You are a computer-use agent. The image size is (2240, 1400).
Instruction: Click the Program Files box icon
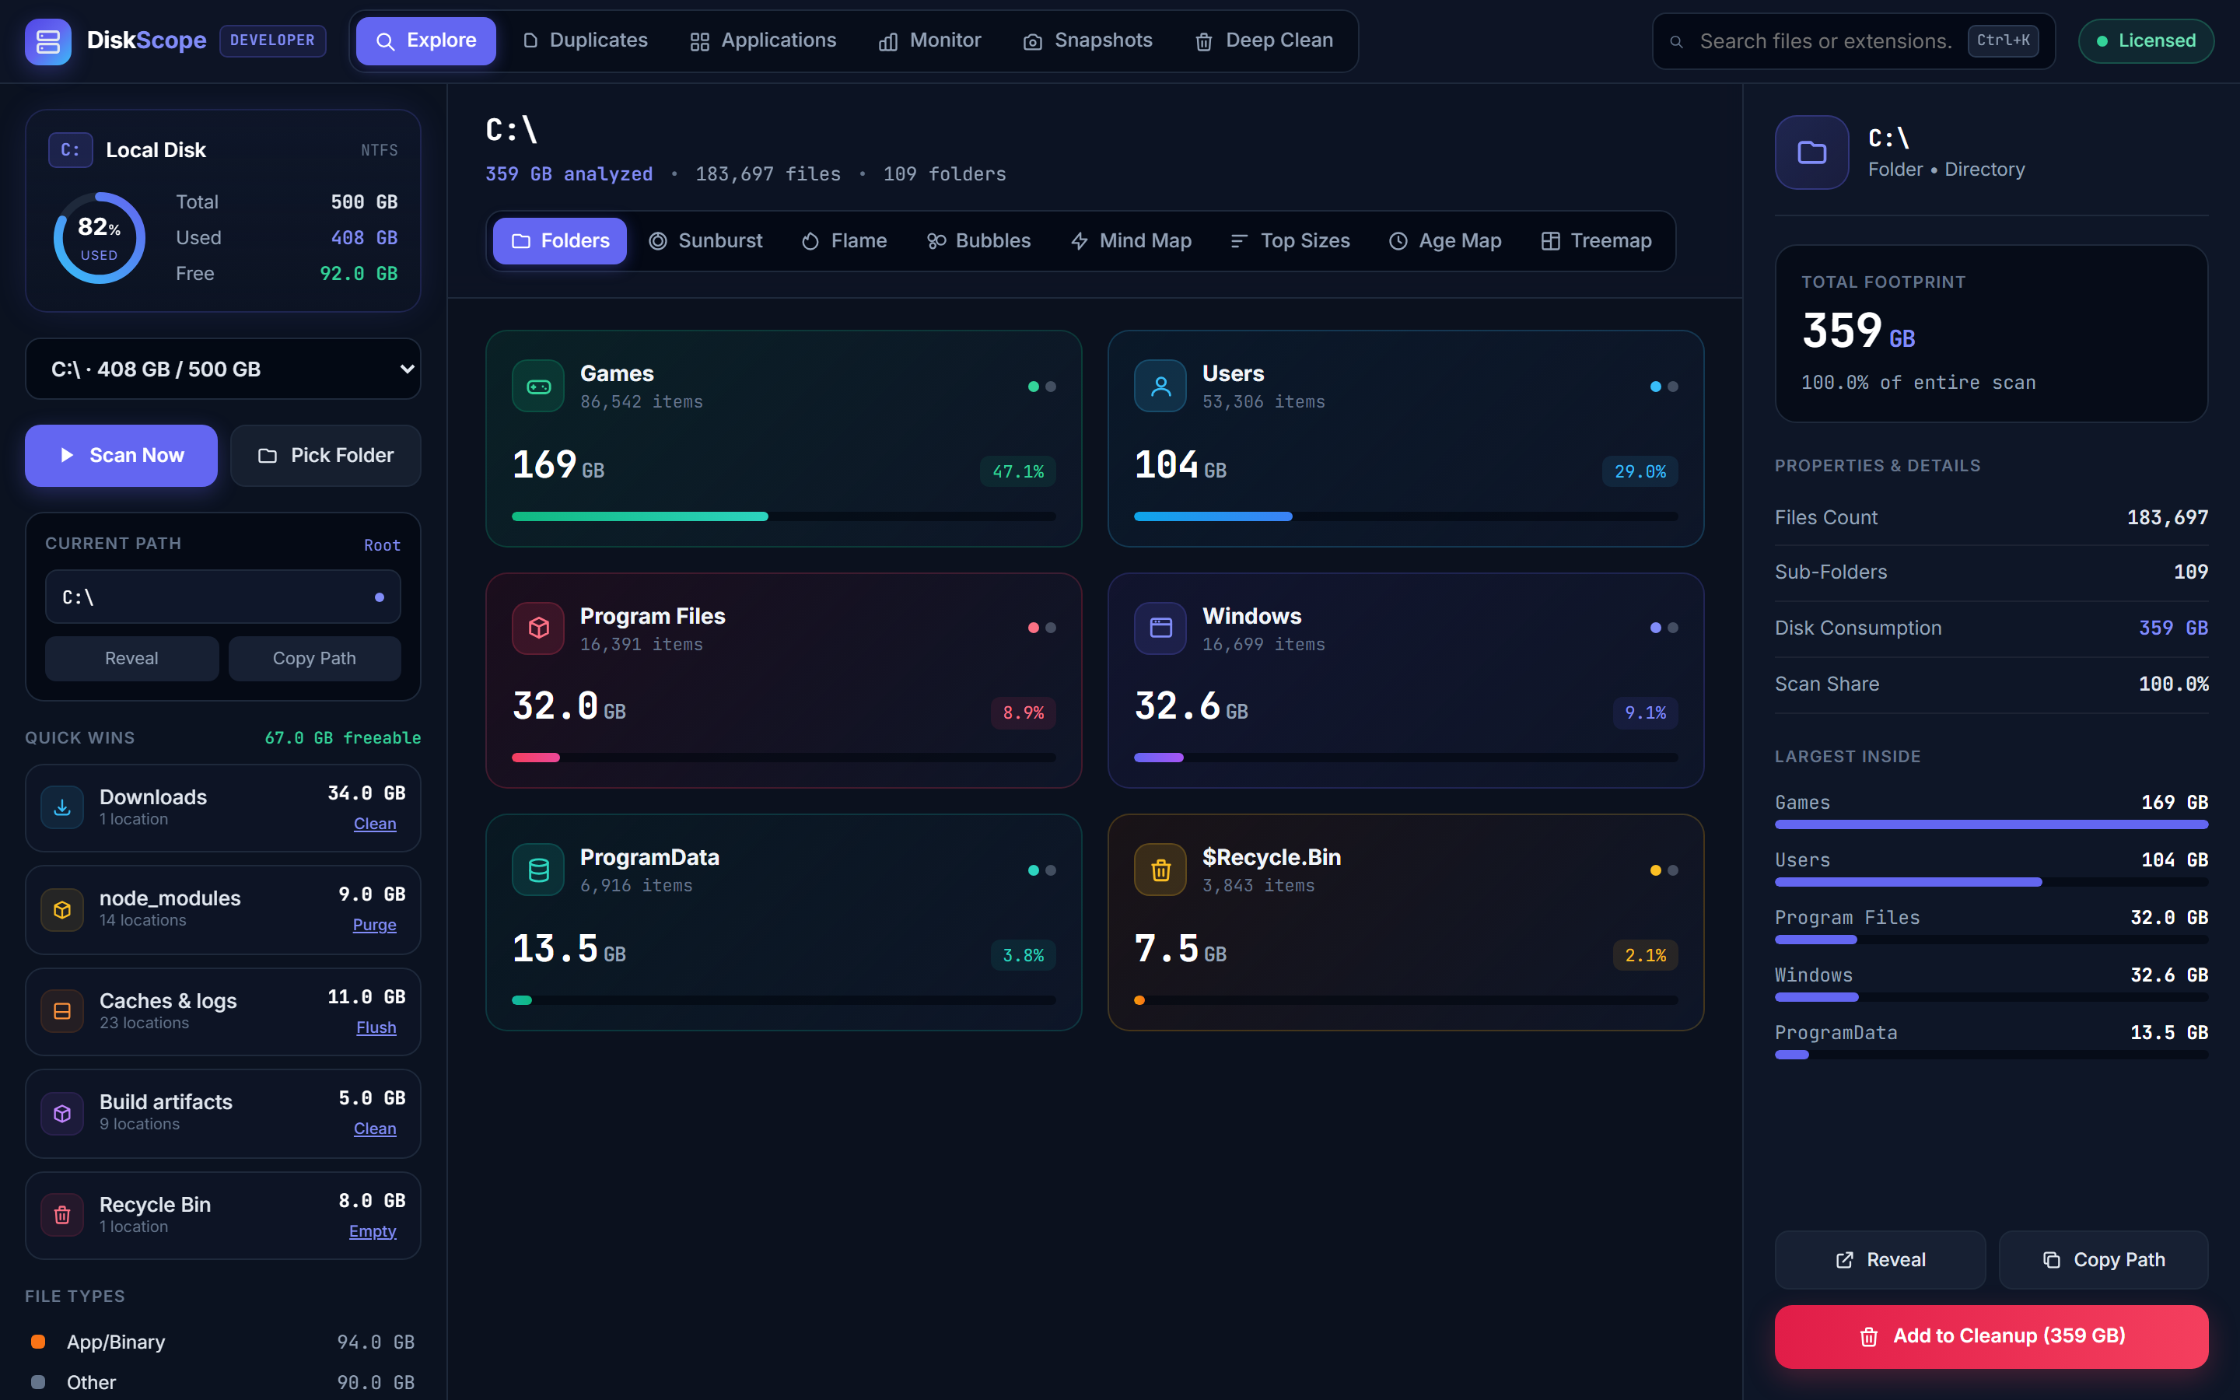click(x=537, y=628)
